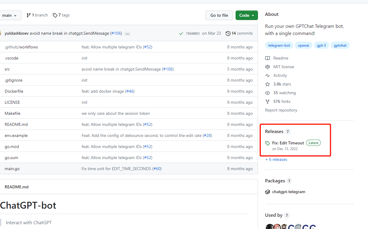Viewport: 368px width, 229px height.
Task: Open the Dockerfile file
Action: [x=14, y=91]
